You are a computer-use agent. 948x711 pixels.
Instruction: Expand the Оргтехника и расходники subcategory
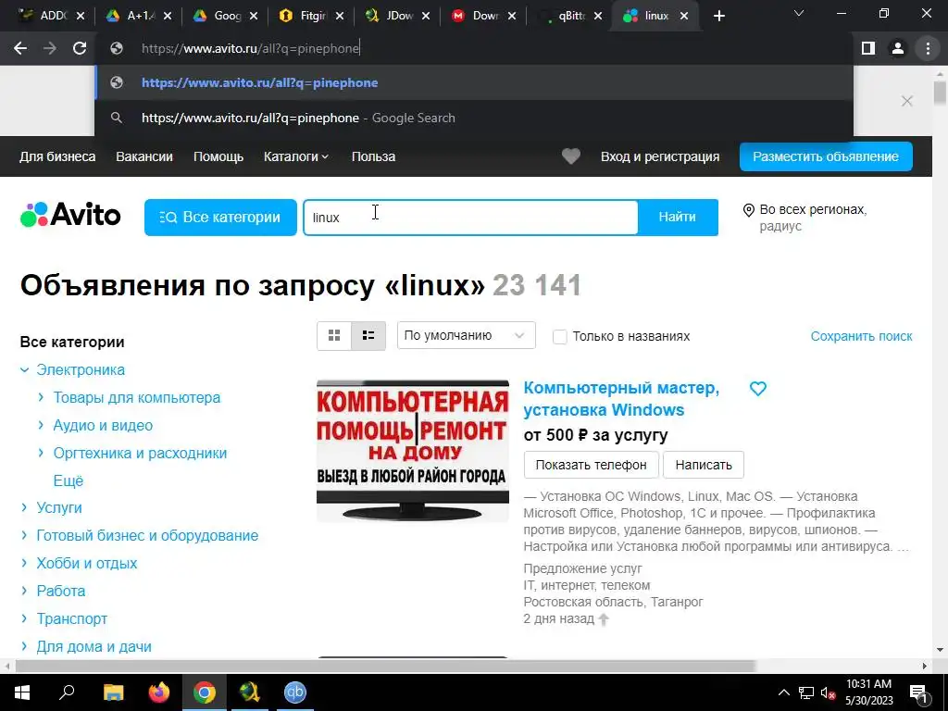coord(41,453)
